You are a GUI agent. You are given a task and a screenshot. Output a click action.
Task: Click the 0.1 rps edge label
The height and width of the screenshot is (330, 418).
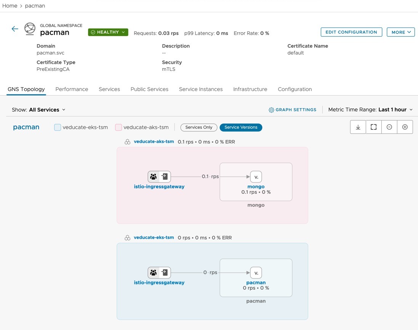[x=210, y=176]
